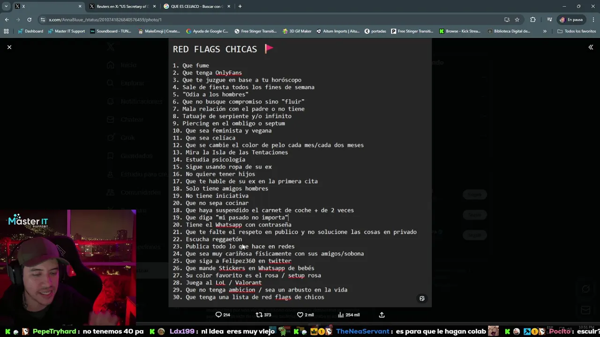Repost the post using the 373 icon
600x337 pixels.
point(263,315)
